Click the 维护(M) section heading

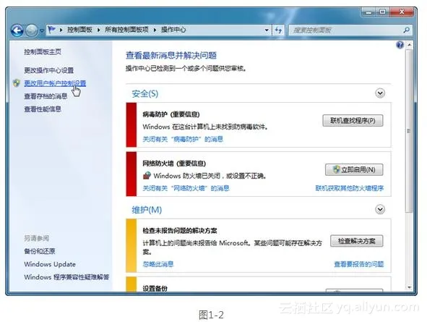tap(147, 210)
